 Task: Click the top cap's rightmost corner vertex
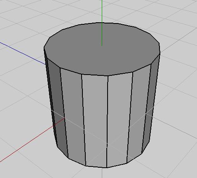click(160, 54)
